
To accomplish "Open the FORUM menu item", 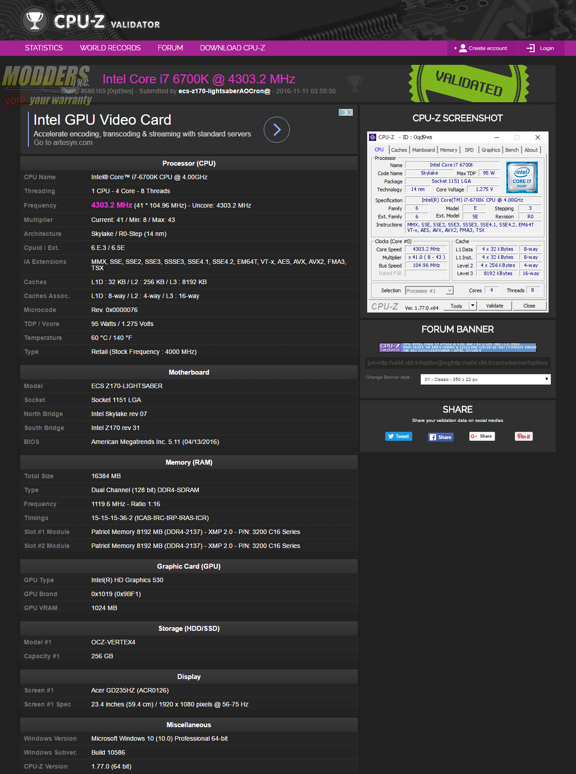I will coord(170,48).
